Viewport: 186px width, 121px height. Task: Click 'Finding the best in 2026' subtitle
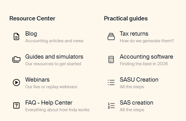pos(144,64)
